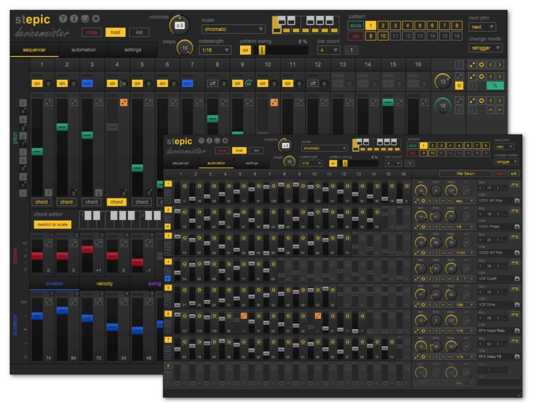
Task: Click the up arrow in the VCF Drive lane
Action: pos(443,305)
